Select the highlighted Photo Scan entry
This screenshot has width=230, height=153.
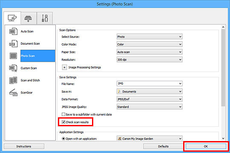pyautogui.click(x=38, y=56)
